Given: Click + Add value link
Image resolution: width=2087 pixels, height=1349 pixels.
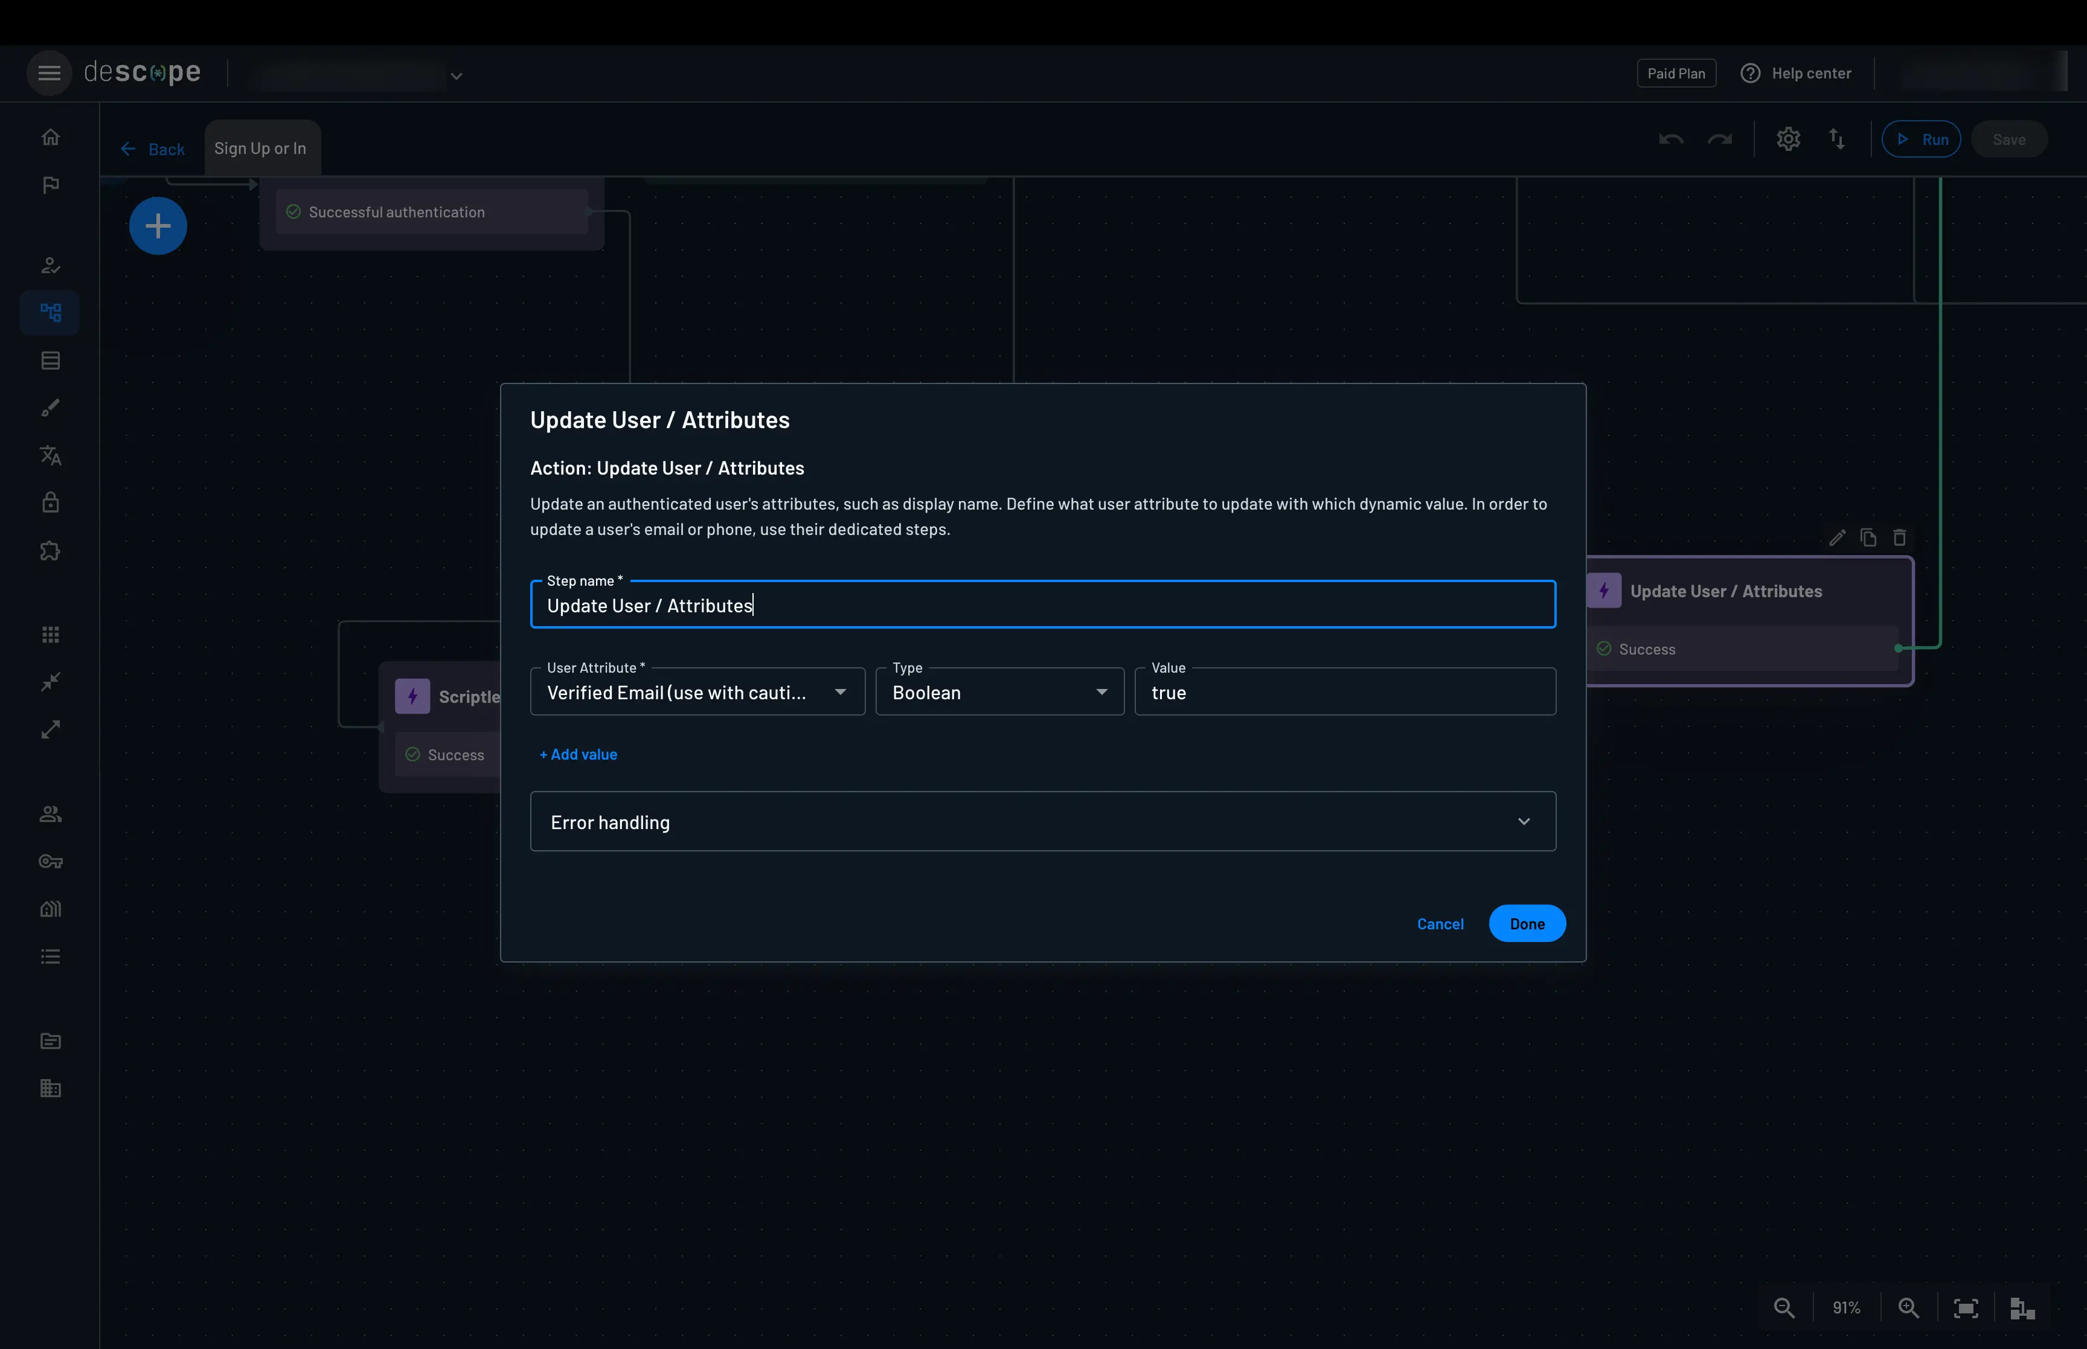Looking at the screenshot, I should 578,754.
